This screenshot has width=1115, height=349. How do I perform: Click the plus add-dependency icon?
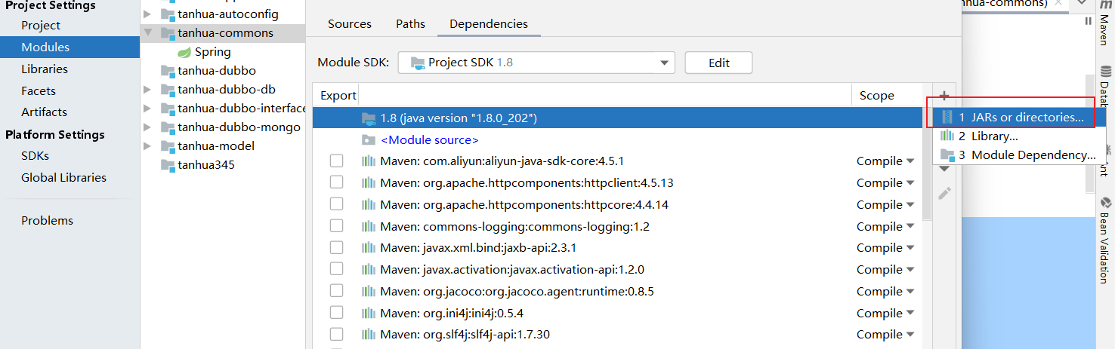944,96
